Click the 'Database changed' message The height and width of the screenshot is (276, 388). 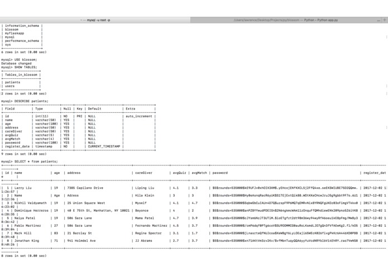tap(16, 63)
